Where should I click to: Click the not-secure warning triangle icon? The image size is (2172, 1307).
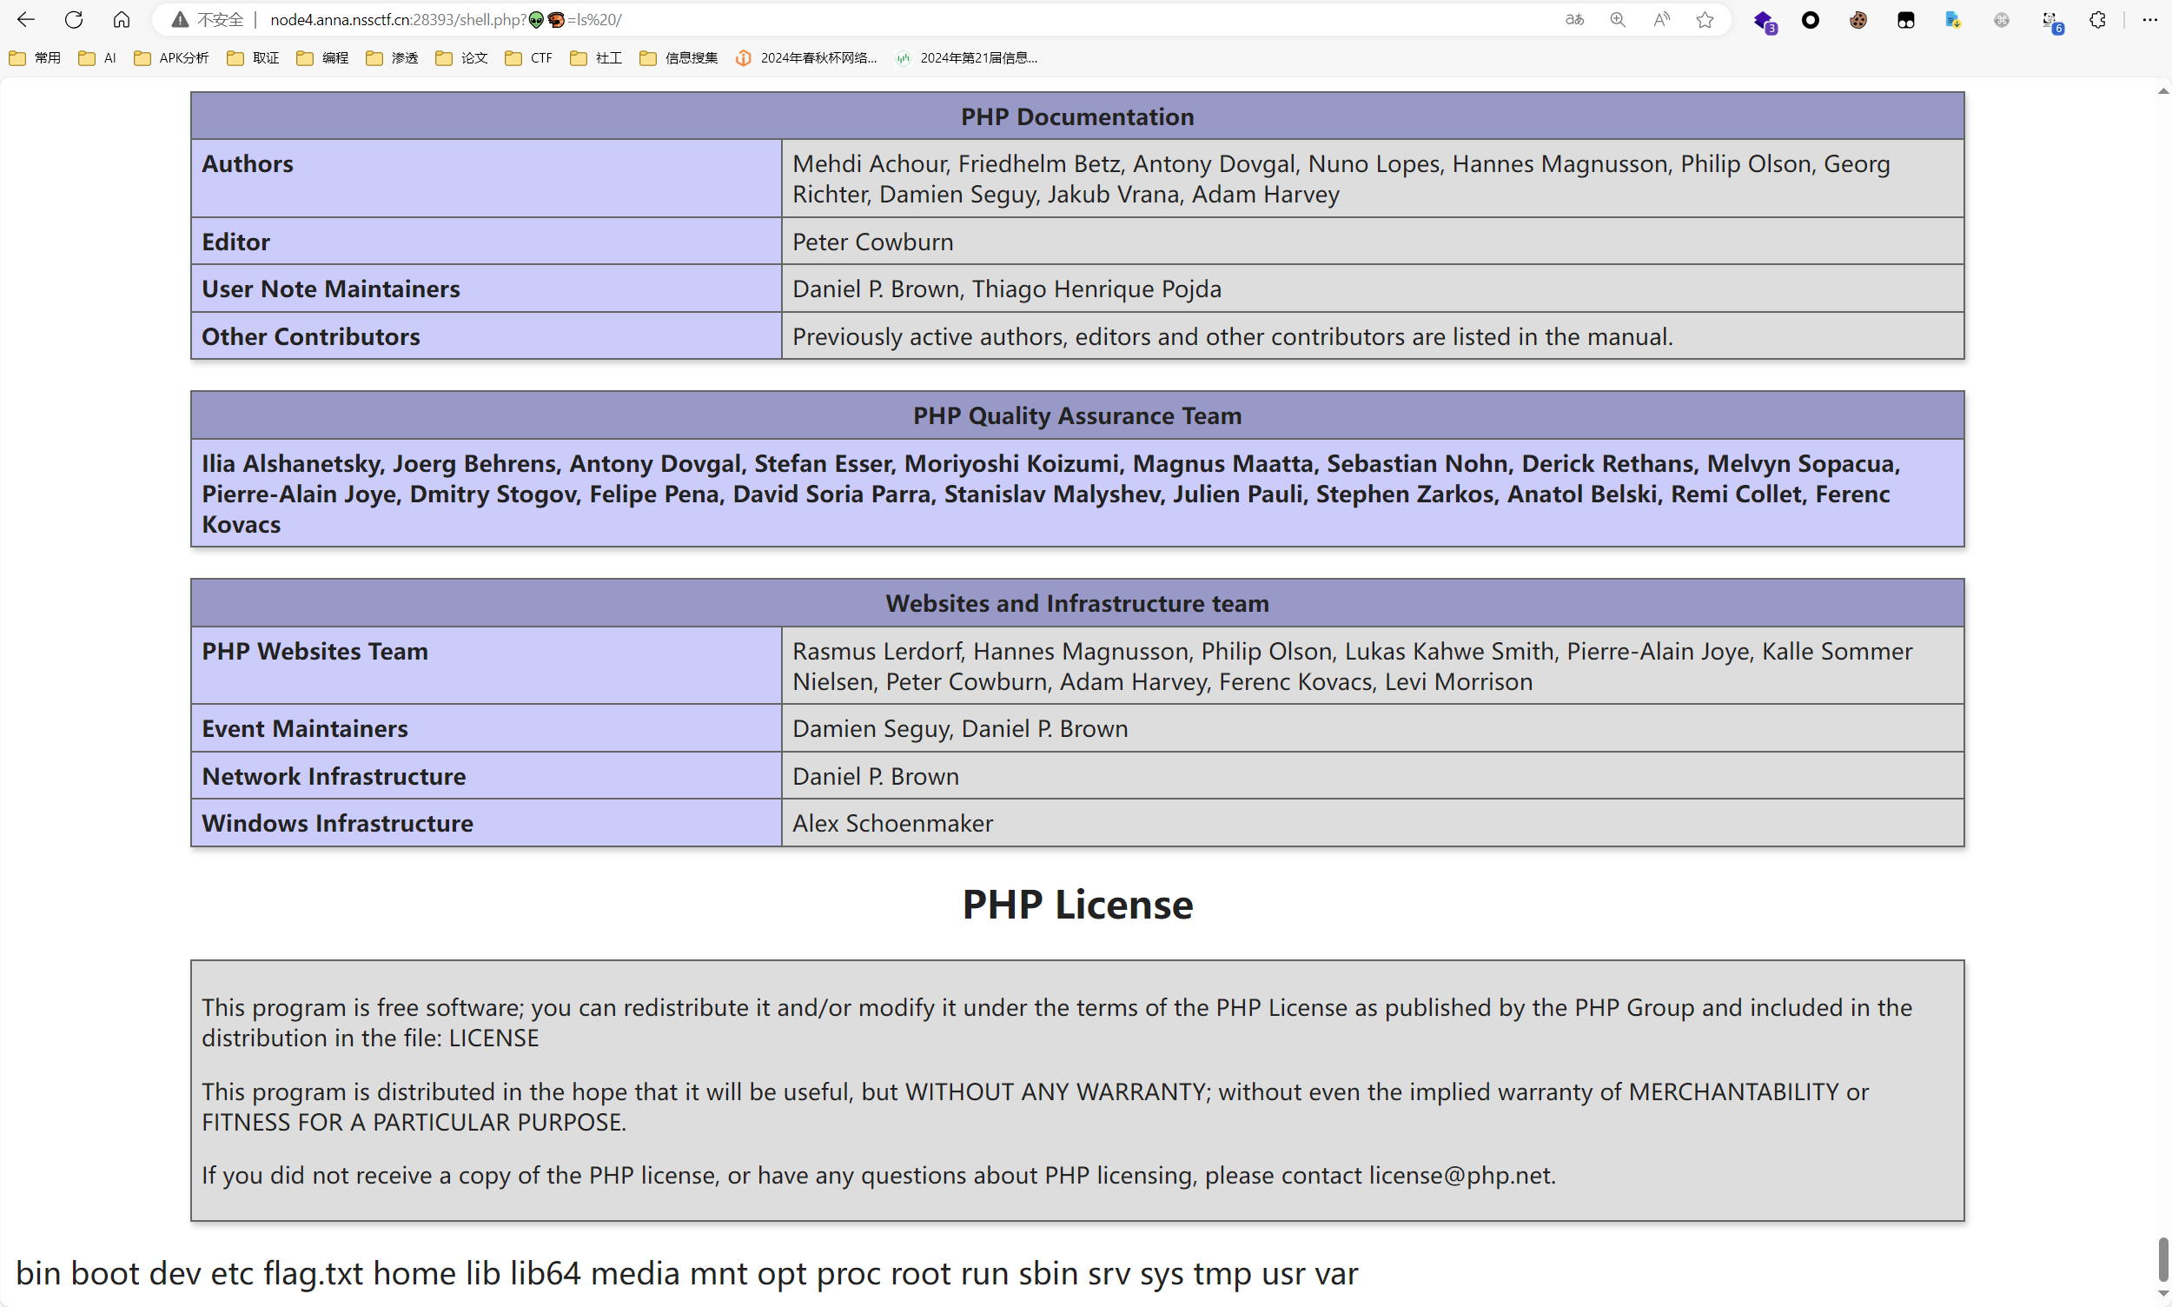(x=180, y=19)
